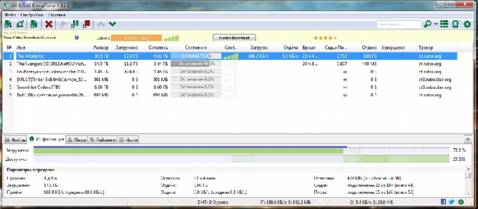Sort by the Состояние column header
Screen dimensions: 478x209
click(x=196, y=48)
